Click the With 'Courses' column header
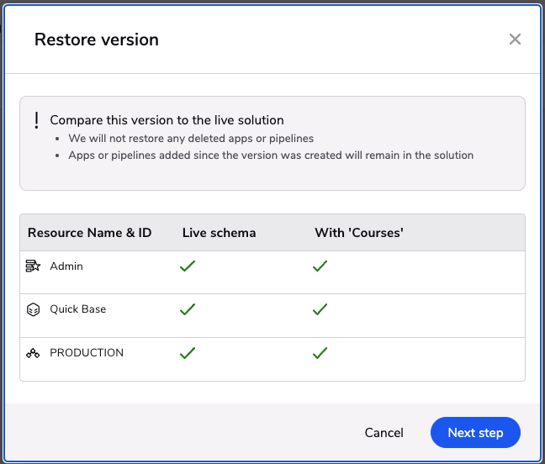 tap(359, 232)
